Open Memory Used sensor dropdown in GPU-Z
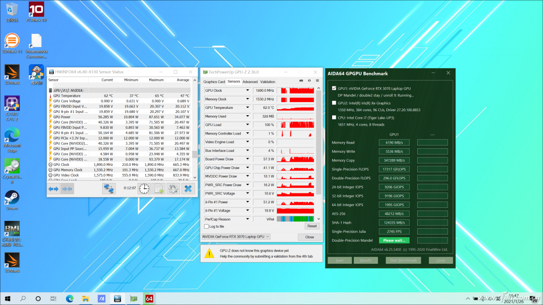Image resolution: width=543 pixels, height=305 pixels. point(248,116)
